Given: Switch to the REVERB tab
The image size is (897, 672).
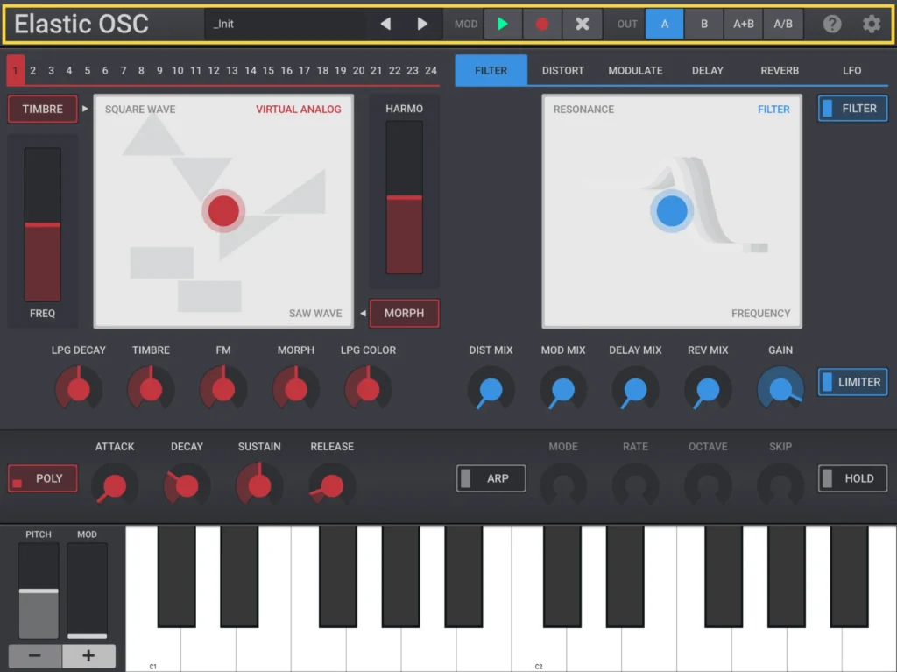Looking at the screenshot, I should (x=779, y=70).
